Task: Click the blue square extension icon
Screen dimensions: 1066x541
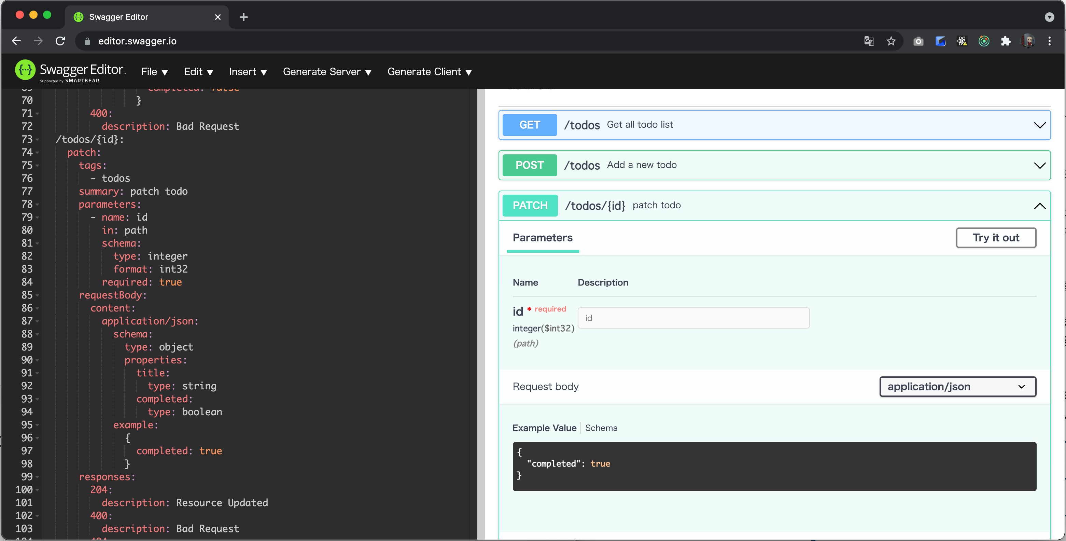Action: pyautogui.click(x=940, y=41)
